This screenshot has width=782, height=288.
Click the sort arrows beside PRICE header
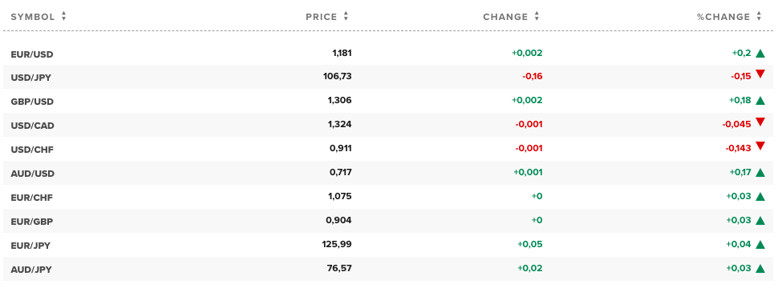tap(346, 16)
